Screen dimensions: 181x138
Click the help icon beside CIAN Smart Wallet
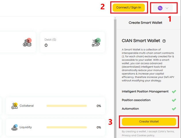[164, 41]
